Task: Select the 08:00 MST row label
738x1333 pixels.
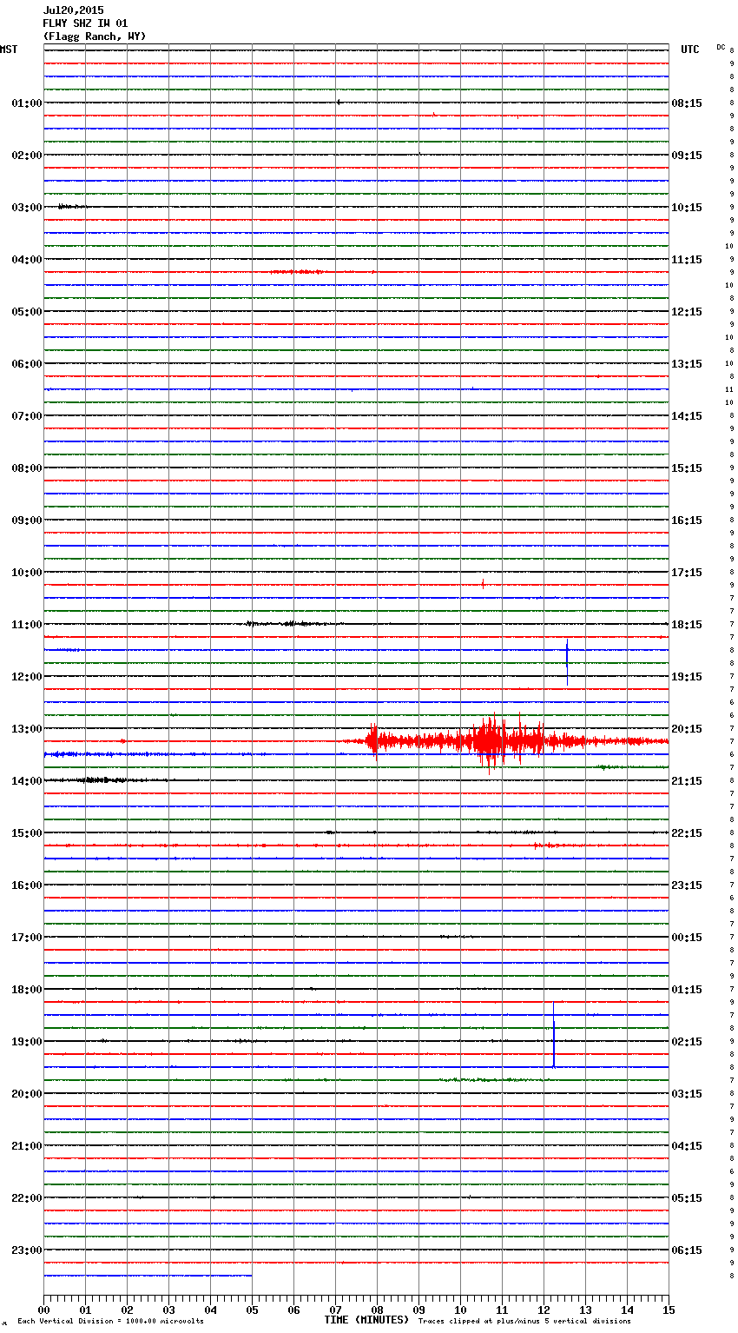Action: tap(27, 468)
